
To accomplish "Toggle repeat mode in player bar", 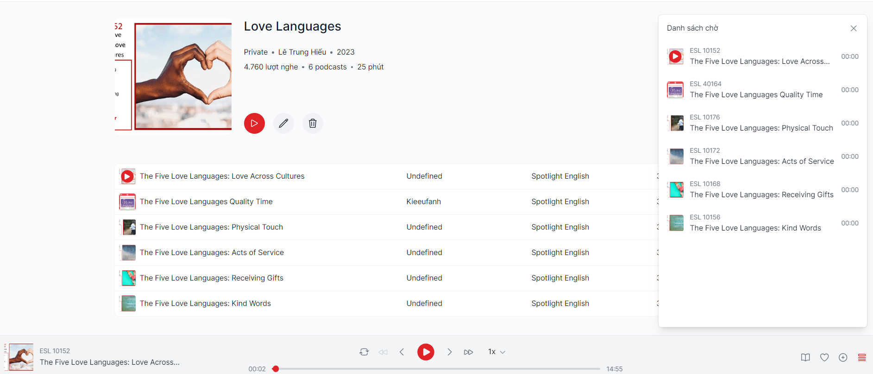I will coord(364,352).
